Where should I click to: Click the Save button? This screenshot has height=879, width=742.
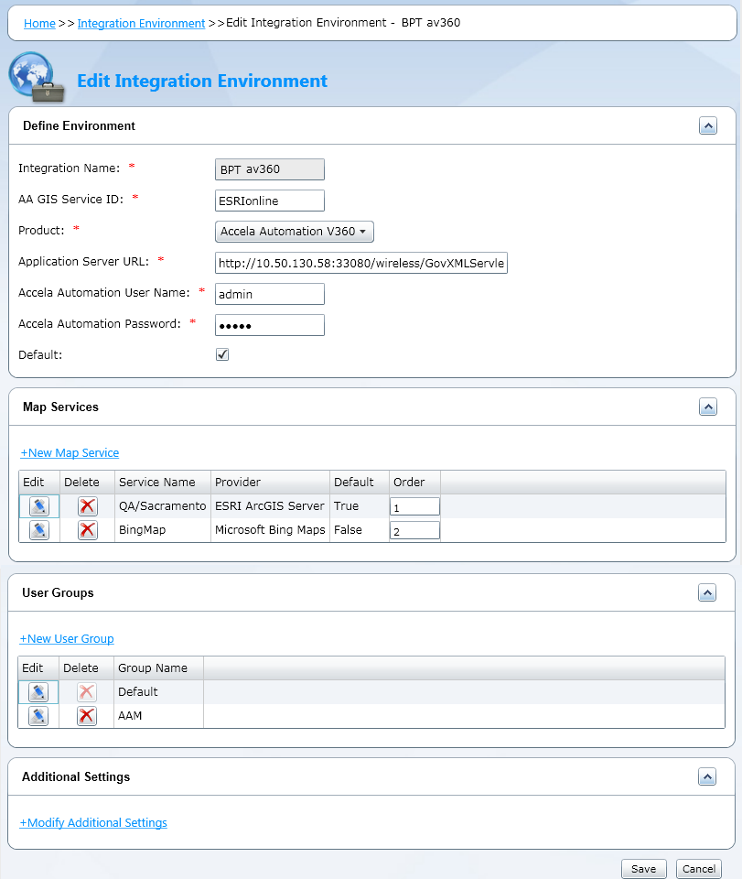click(643, 868)
